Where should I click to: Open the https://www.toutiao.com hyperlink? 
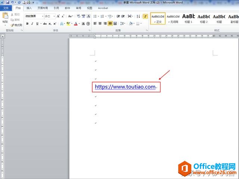click(x=125, y=87)
